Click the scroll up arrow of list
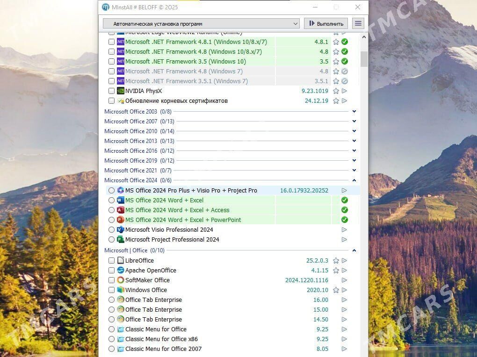This screenshot has width=477, height=357. pyautogui.click(x=364, y=37)
